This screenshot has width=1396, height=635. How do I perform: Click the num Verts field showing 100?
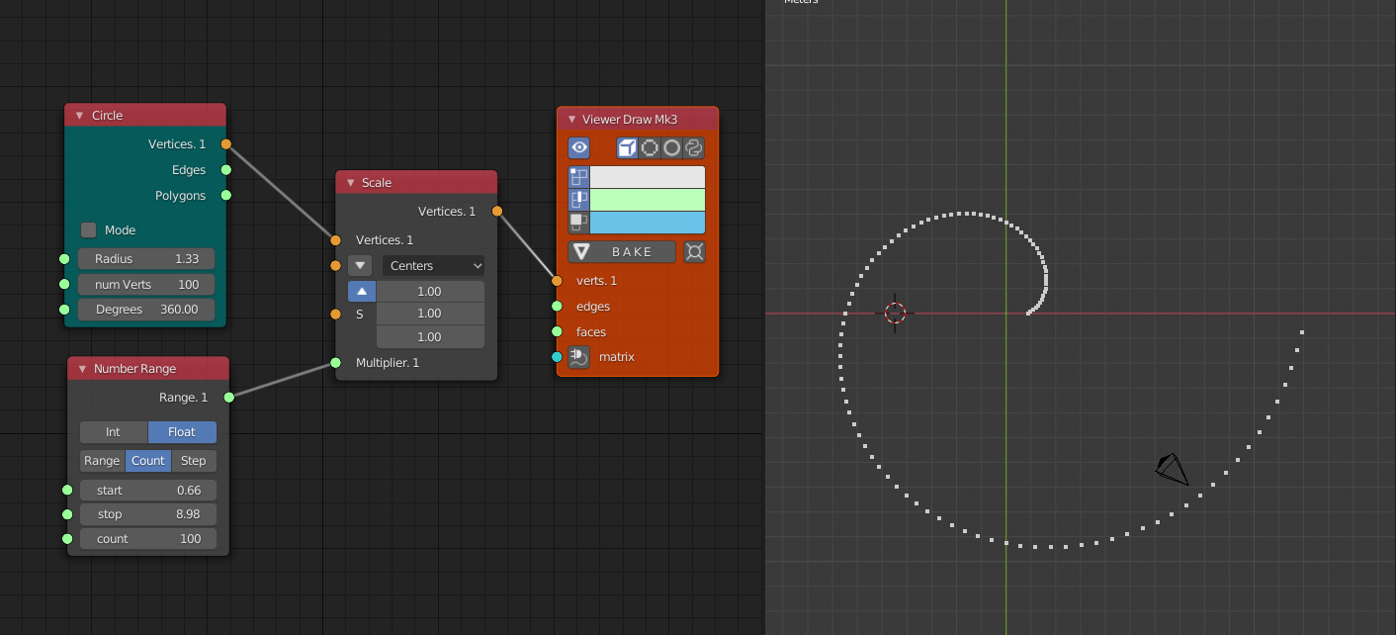tap(146, 284)
